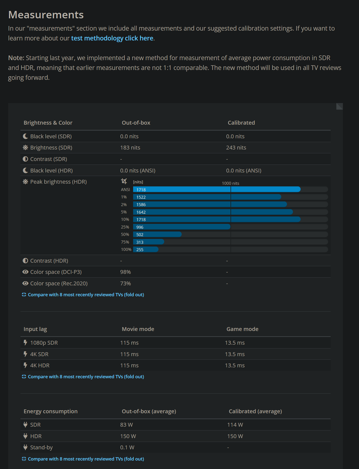
Task: Click the lightning bolt icon beside 4K HDR
Action: pyautogui.click(x=25, y=365)
